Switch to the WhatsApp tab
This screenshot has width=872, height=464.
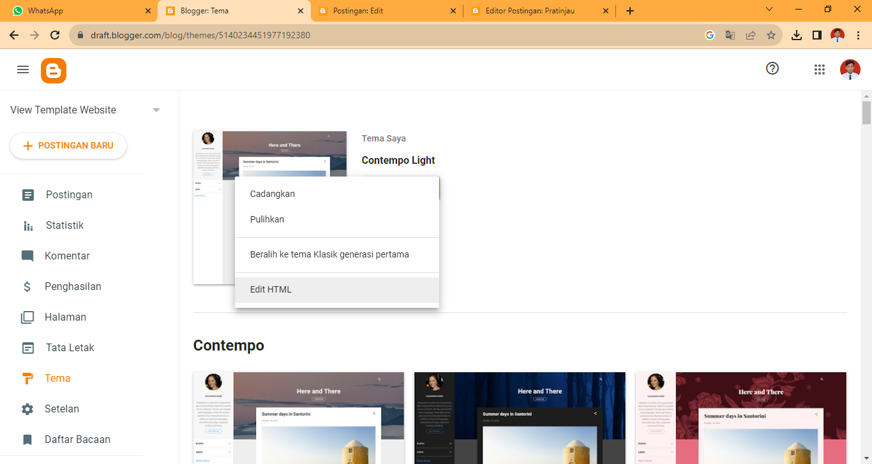click(x=79, y=11)
